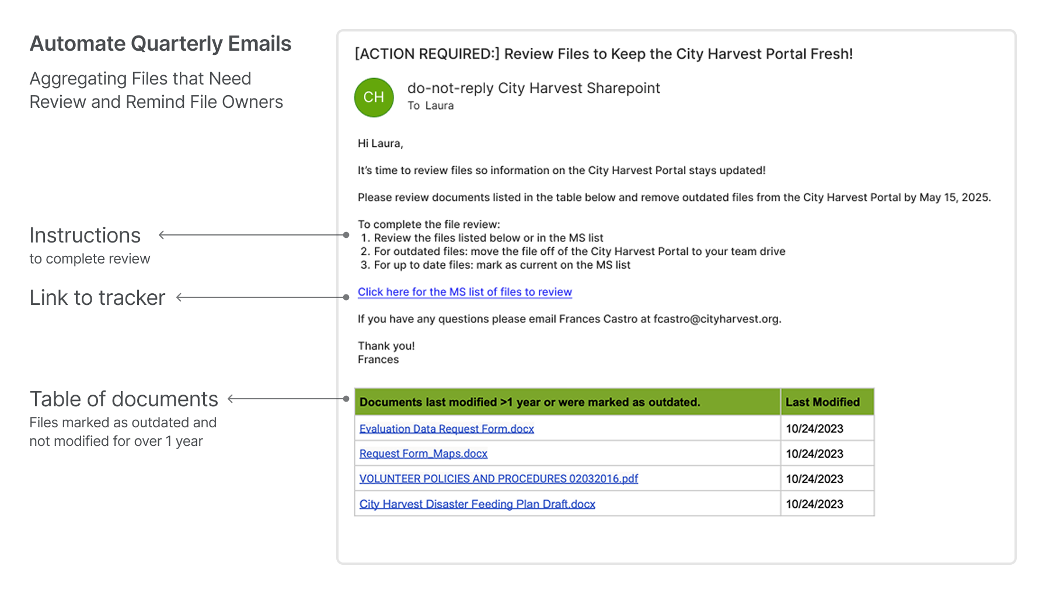The width and height of the screenshot is (1046, 594).
Task: Select the email subject line ACTION REQUIRED
Action: [x=604, y=54]
